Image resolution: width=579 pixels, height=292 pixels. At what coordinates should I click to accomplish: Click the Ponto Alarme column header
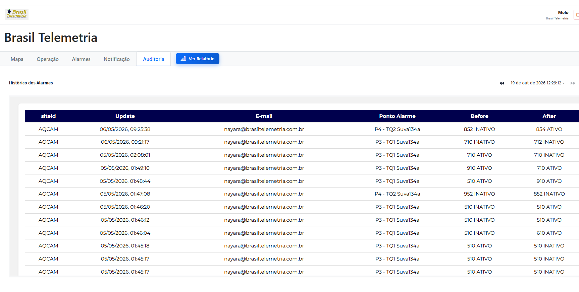coord(397,116)
